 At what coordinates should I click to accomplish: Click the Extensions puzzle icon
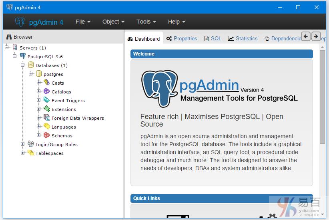(x=47, y=109)
